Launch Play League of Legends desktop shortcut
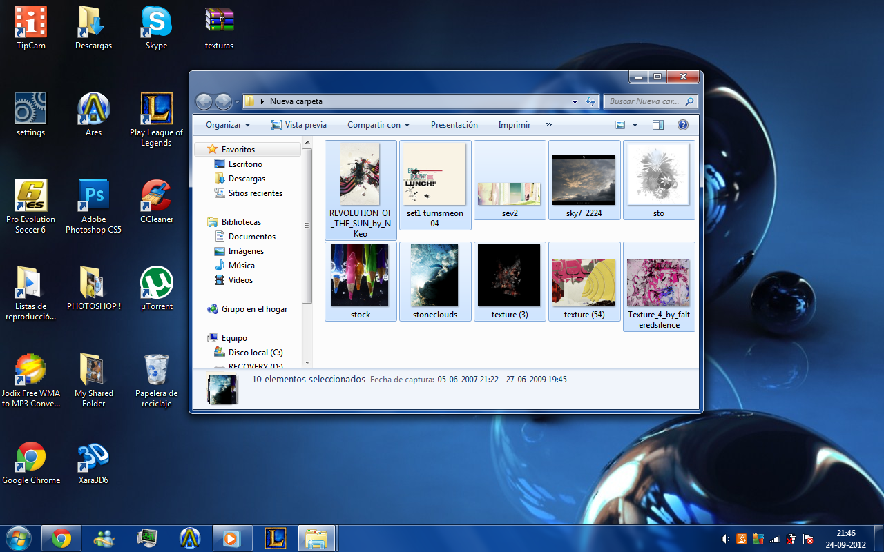This screenshot has height=552, width=884. [x=157, y=119]
